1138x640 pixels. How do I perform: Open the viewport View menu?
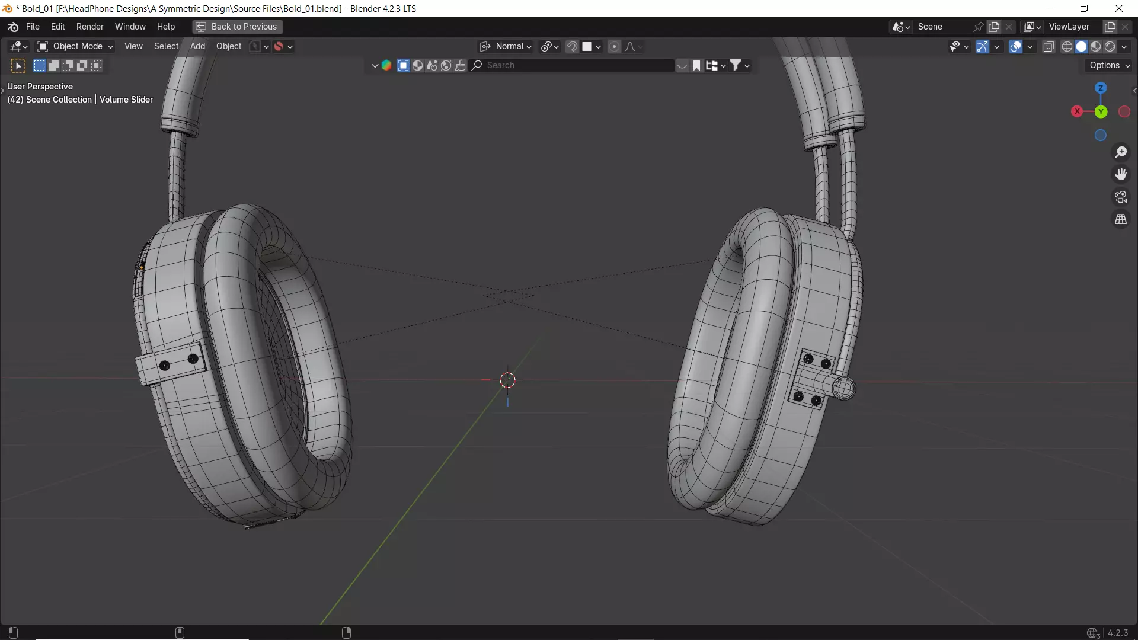pyautogui.click(x=133, y=46)
